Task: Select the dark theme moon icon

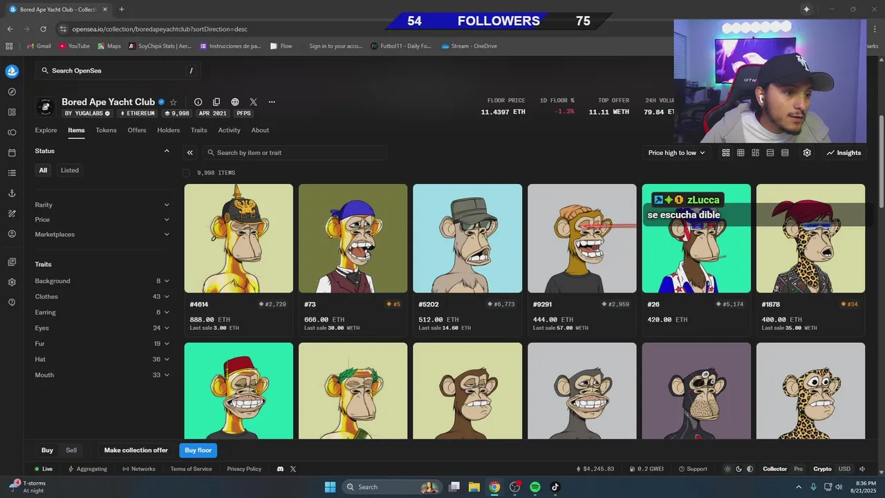Action: [738, 469]
